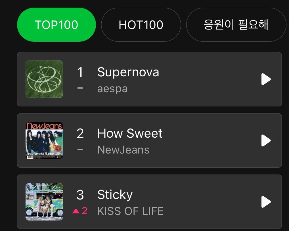Image resolution: width=289 pixels, height=231 pixels.
Task: Play Supernova by aespa
Action: (x=266, y=79)
